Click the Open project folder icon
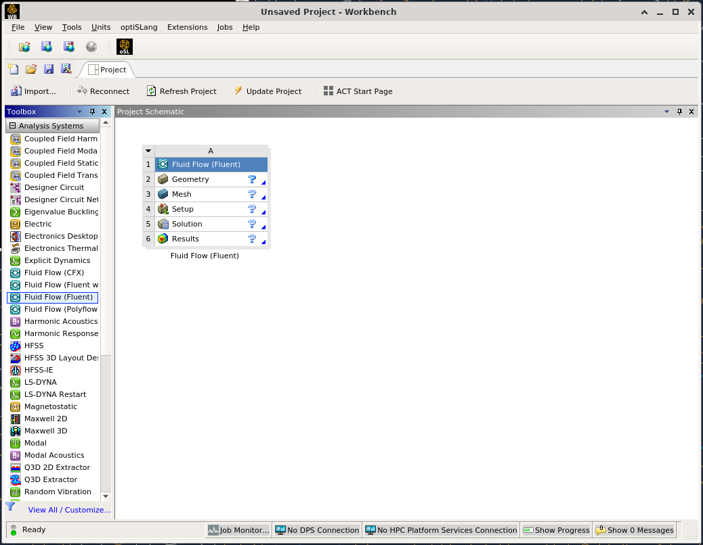 pos(30,69)
